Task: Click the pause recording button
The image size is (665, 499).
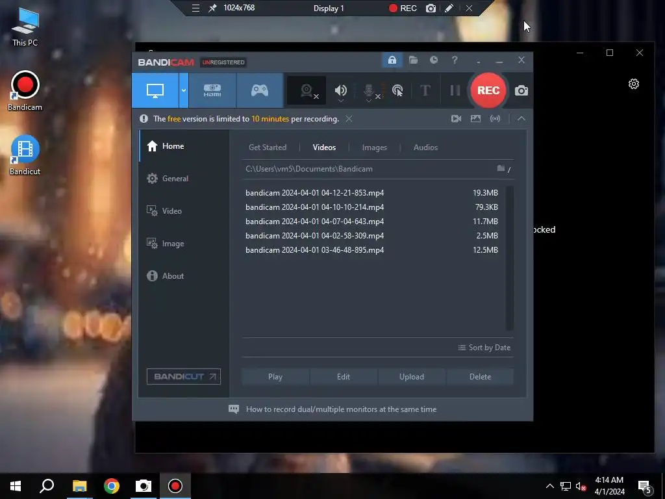Action: point(455,90)
